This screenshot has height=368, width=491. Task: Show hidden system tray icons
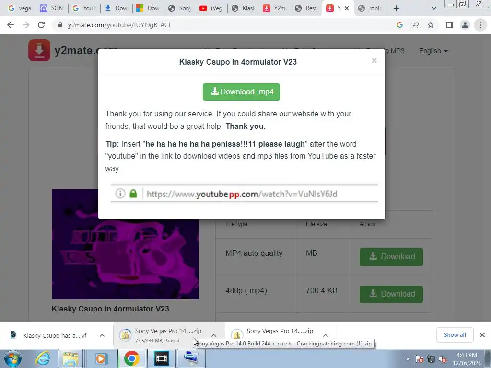pyautogui.click(x=408, y=359)
